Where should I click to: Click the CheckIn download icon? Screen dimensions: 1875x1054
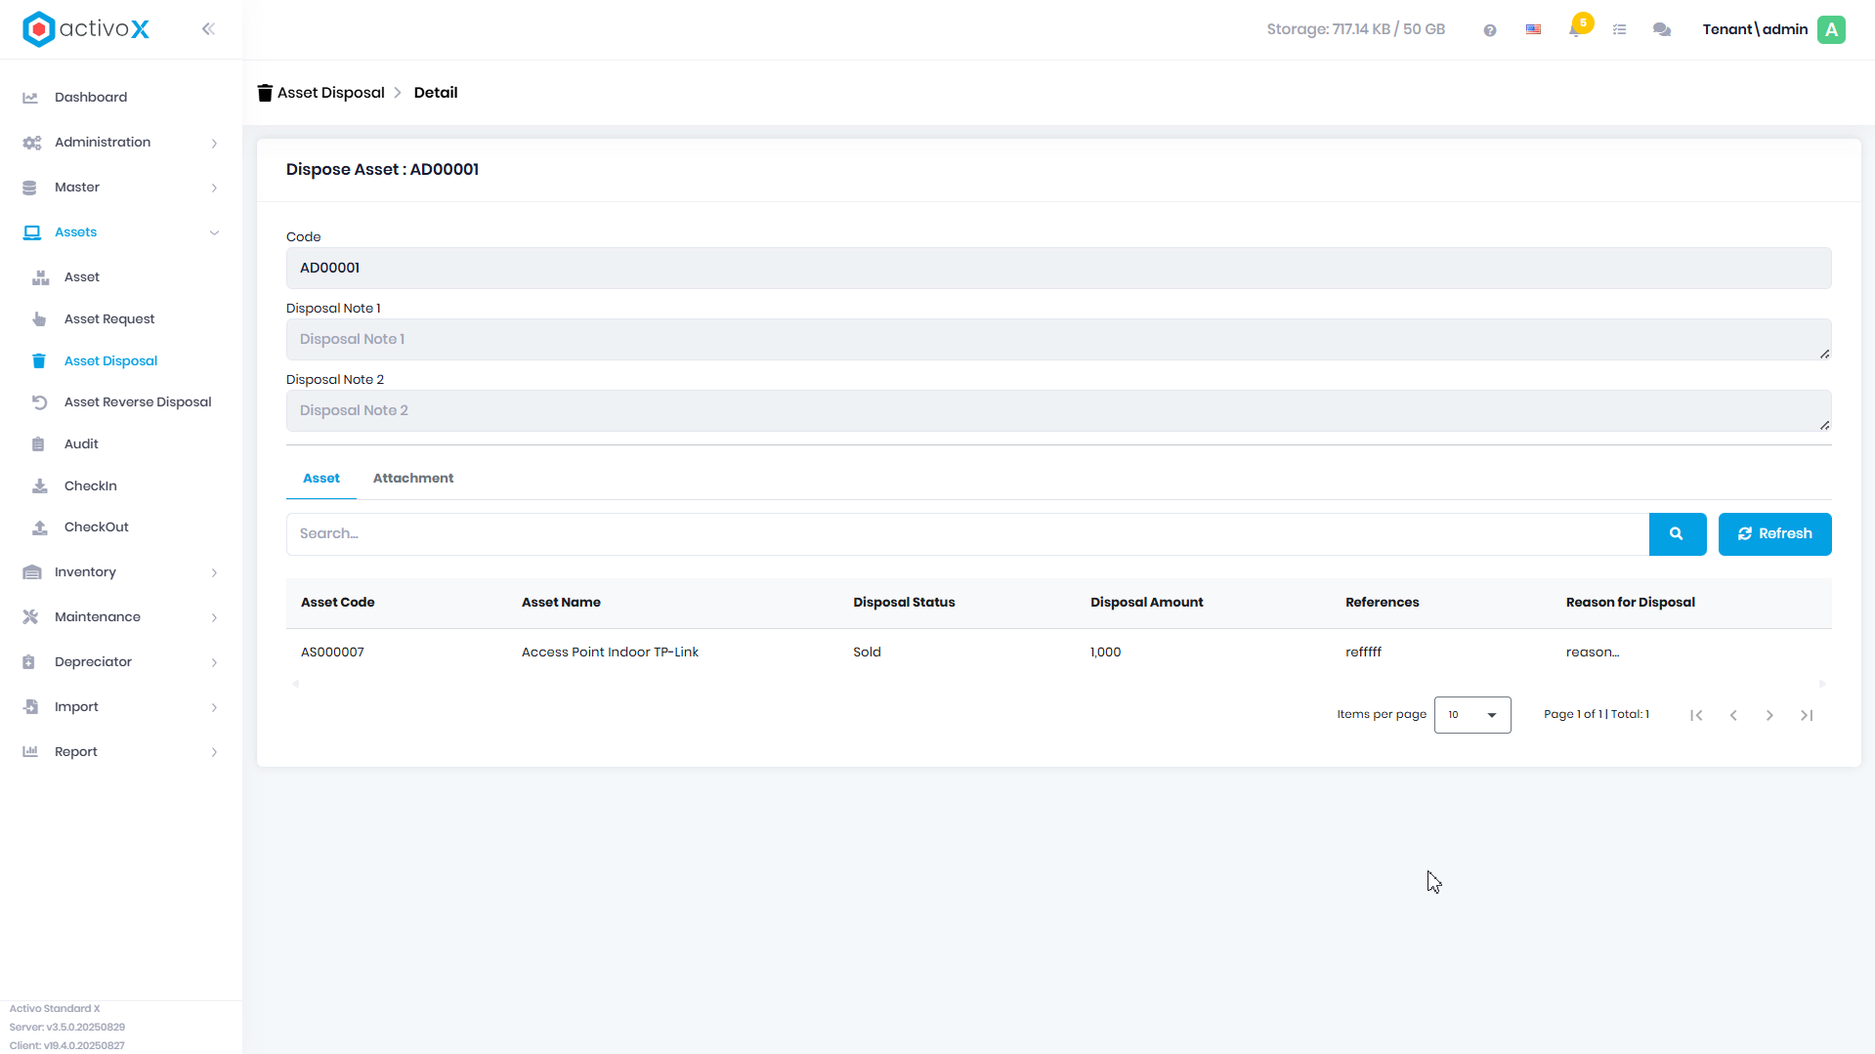pos(40,486)
